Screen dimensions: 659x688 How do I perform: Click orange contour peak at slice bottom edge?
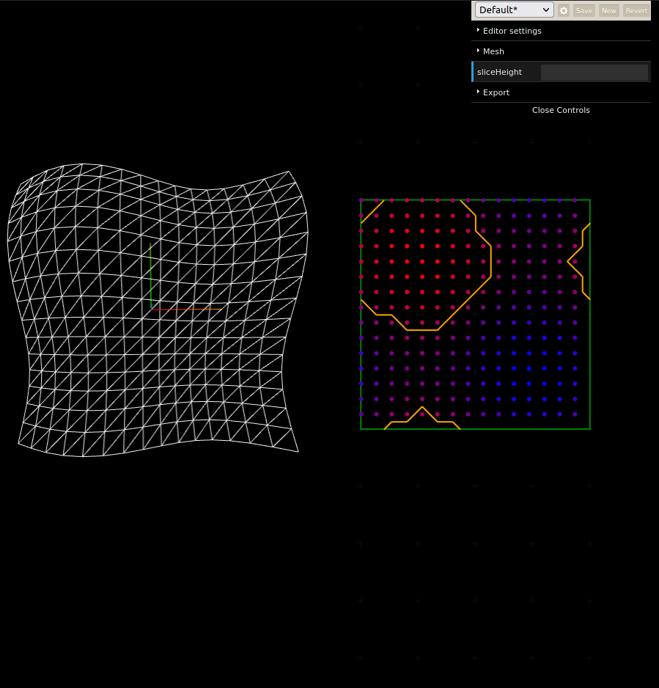pos(421,407)
